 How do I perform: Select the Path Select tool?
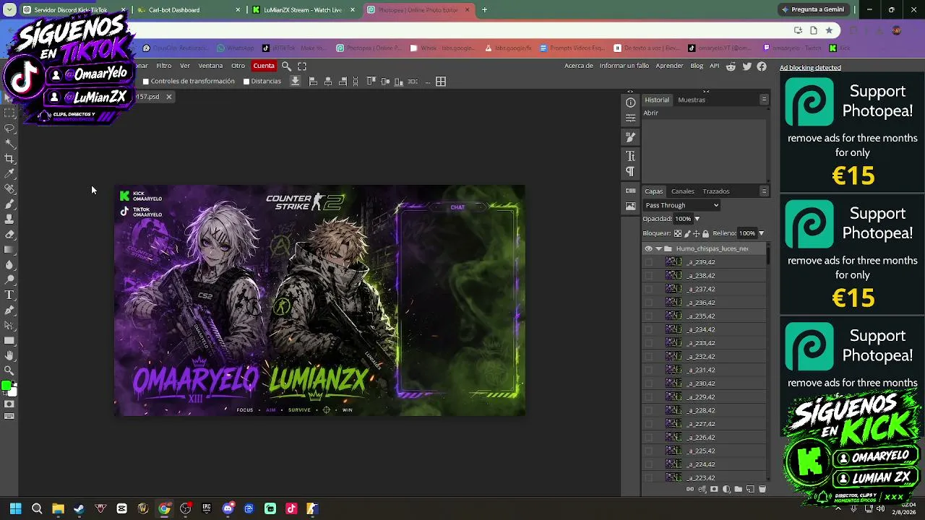pyautogui.click(x=9, y=326)
